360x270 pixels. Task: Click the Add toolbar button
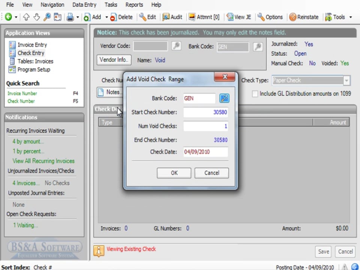(x=93, y=17)
